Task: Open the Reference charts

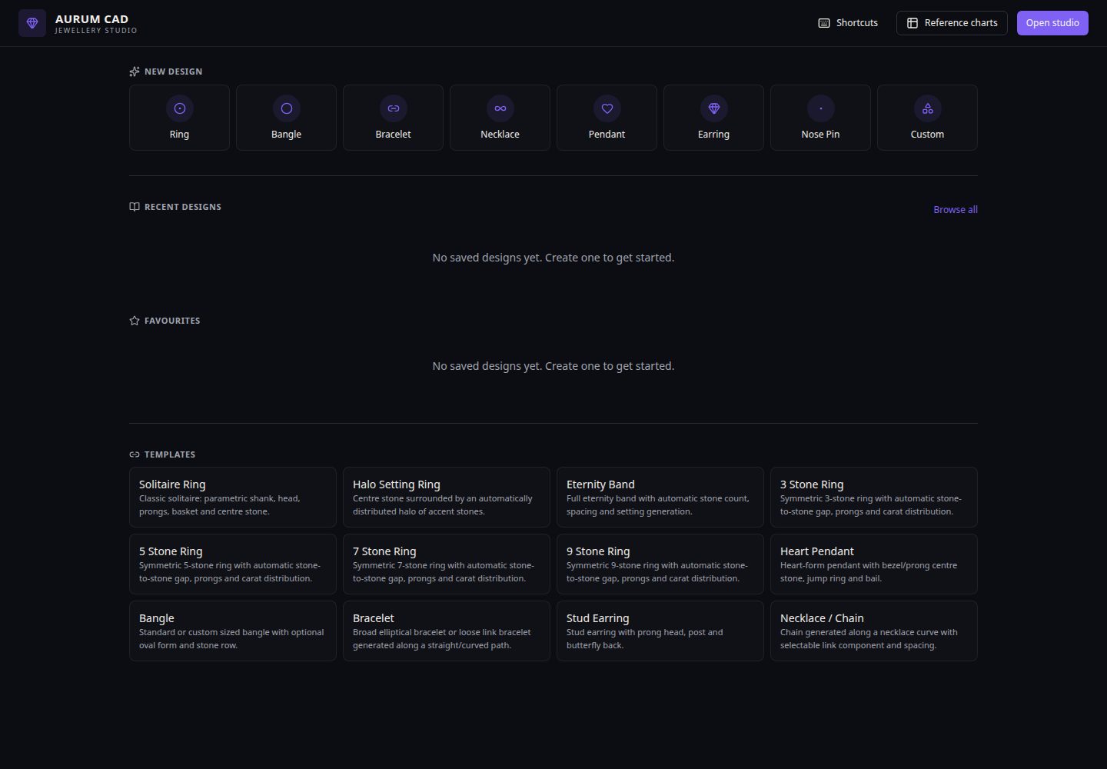Action: (x=952, y=23)
